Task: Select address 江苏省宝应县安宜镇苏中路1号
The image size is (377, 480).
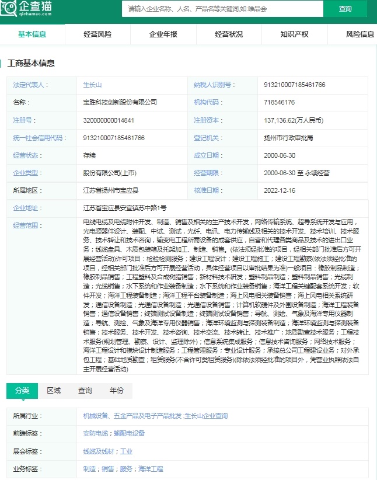Action: click(124, 208)
